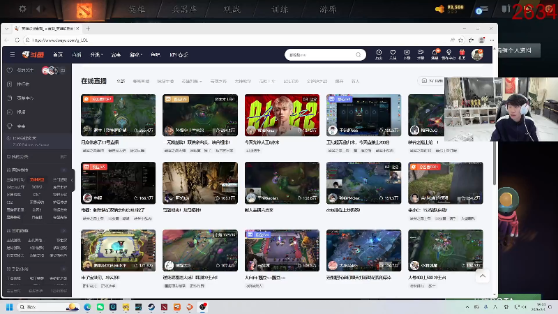Focus the Douyu search input field

(320, 54)
